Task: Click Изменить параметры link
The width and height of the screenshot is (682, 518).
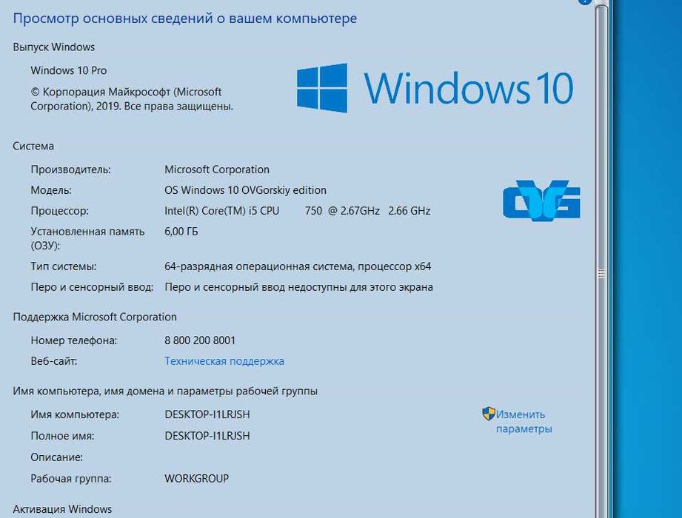Action: [x=524, y=422]
